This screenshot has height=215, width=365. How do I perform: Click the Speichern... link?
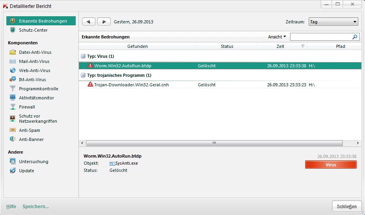36,206
